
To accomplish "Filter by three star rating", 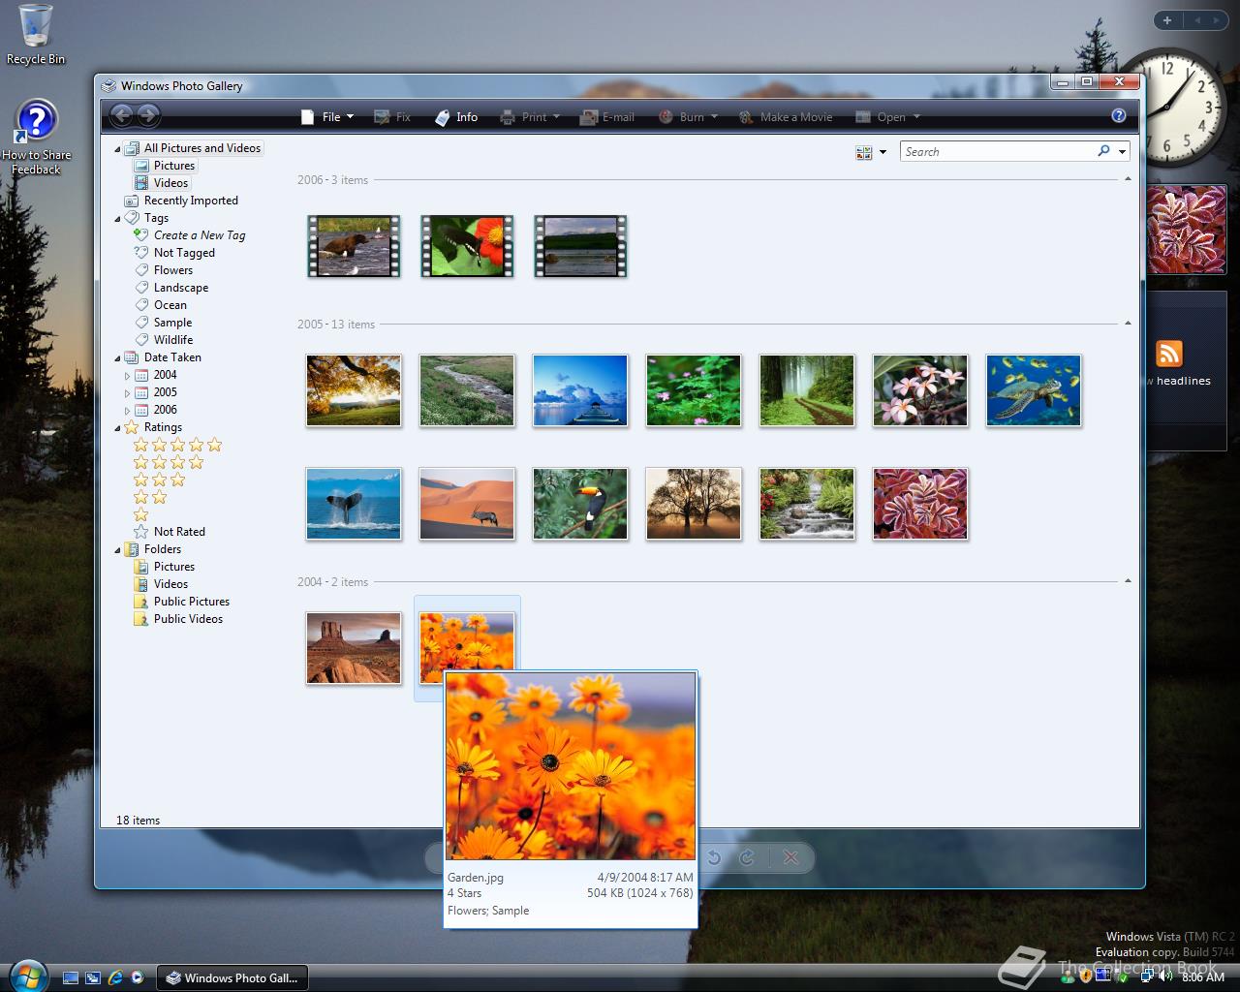I will [159, 480].
